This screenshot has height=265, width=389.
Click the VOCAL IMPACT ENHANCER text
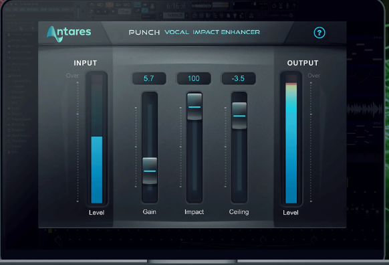tap(212, 32)
